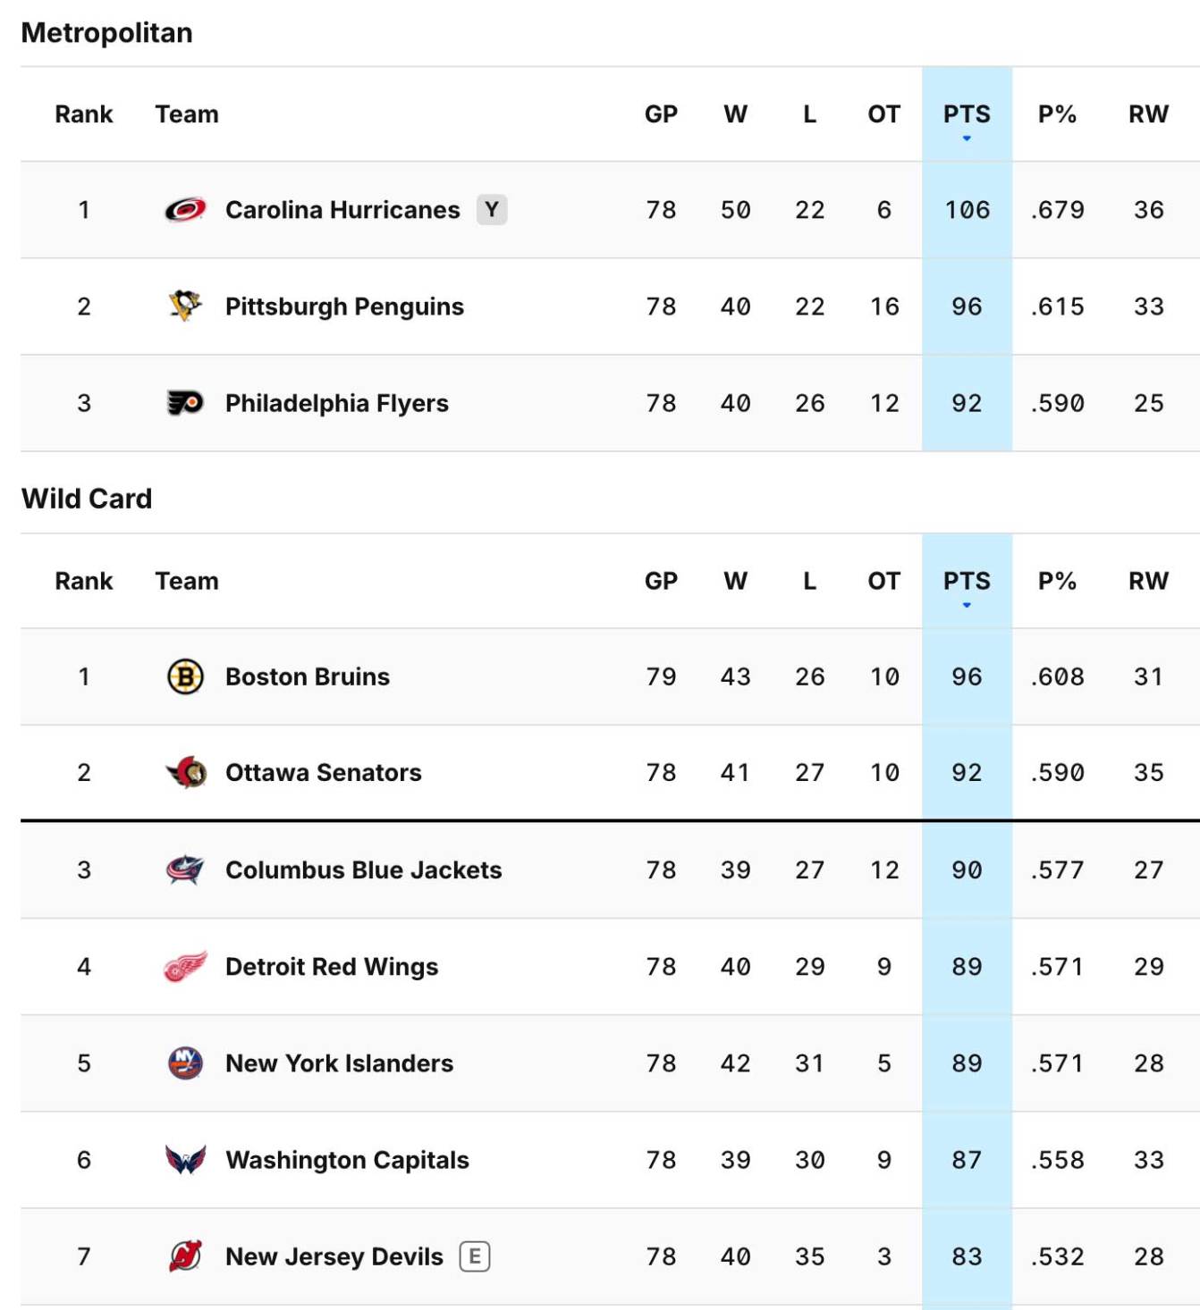Click the Philadelphia Flyers logo
1200x1310 pixels.
point(185,402)
